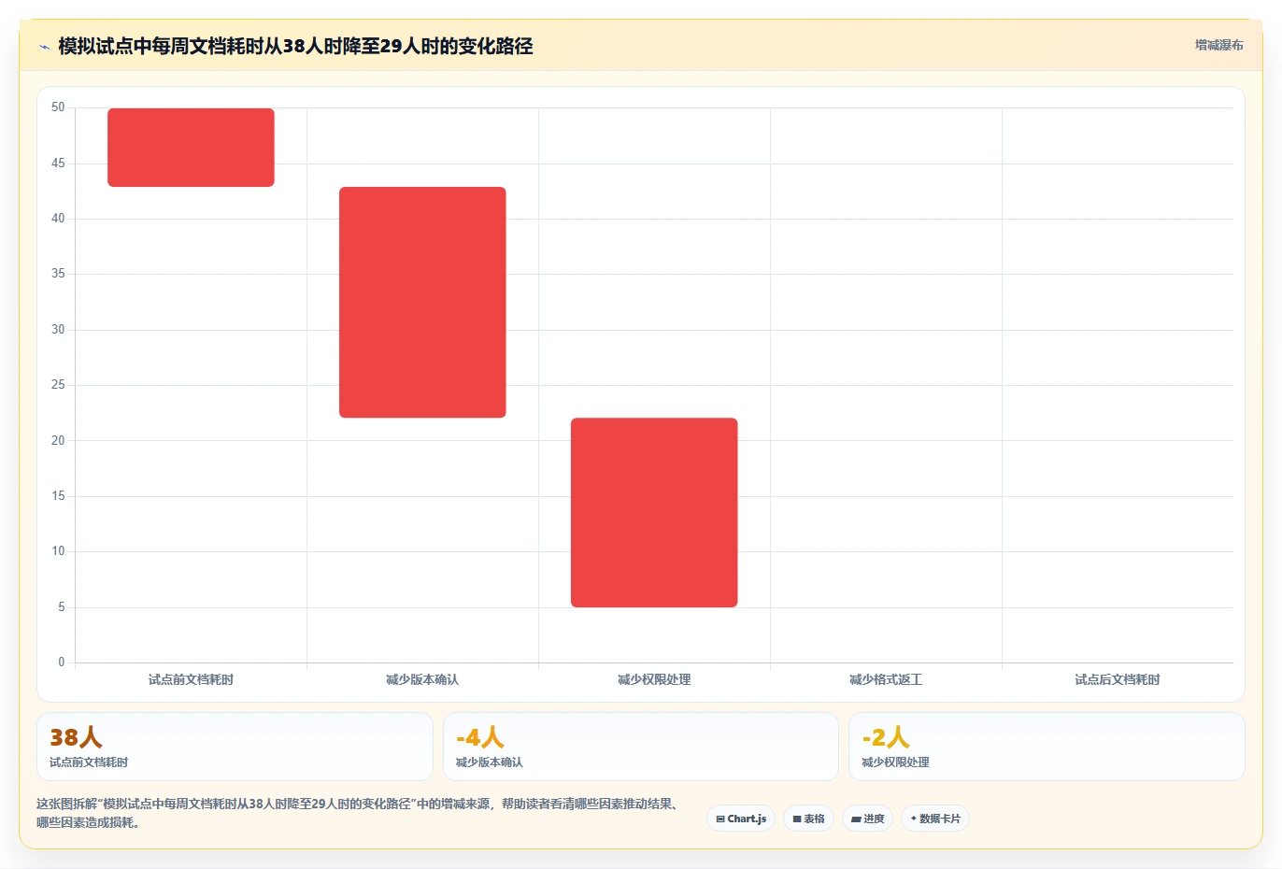Click the y-axis value 50

coord(58,107)
